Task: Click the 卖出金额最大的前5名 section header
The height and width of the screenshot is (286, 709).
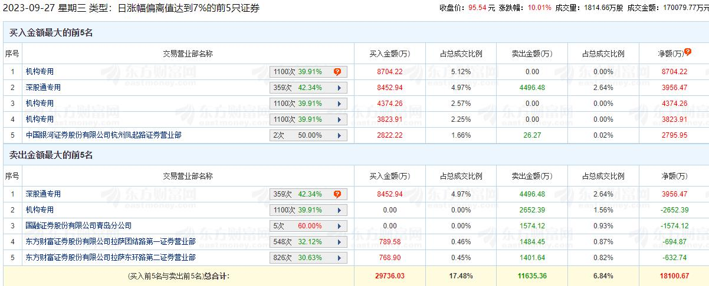Action: [51, 155]
